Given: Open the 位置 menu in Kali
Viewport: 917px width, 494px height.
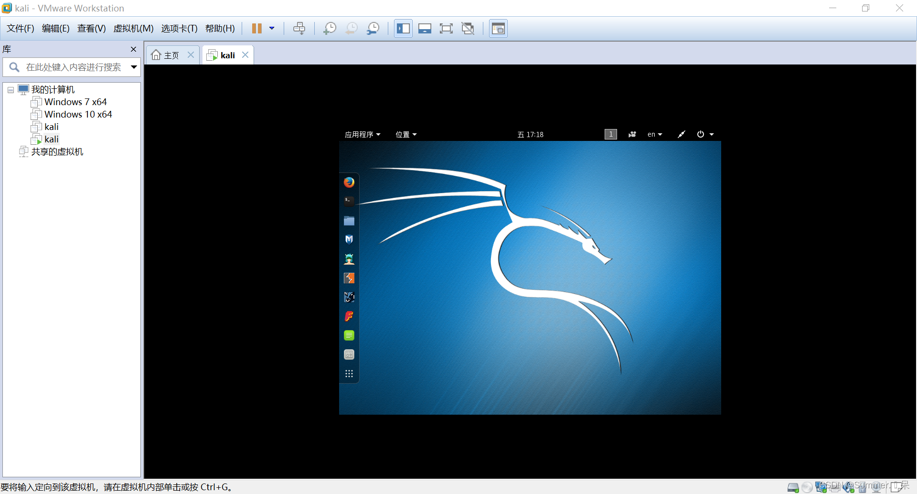Looking at the screenshot, I should tap(406, 135).
